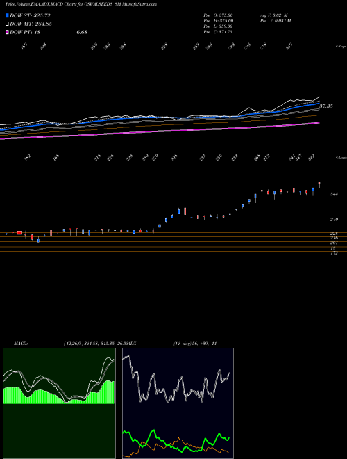
Task: Click the 172 price level label
Action: point(334,253)
